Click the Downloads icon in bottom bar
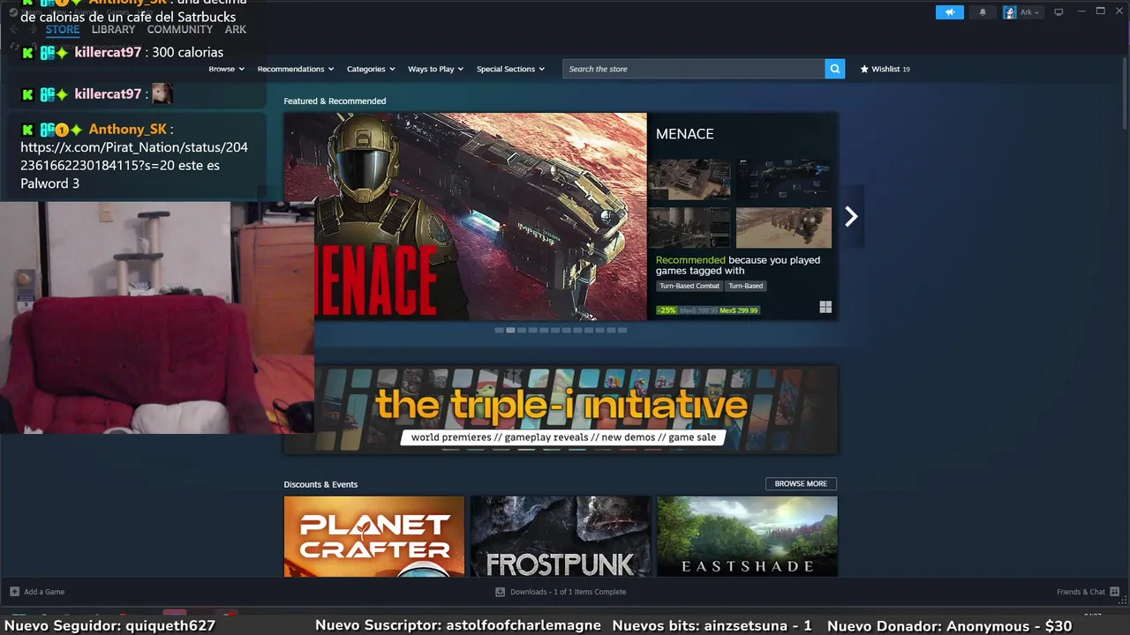The image size is (1130, 635). click(x=500, y=592)
